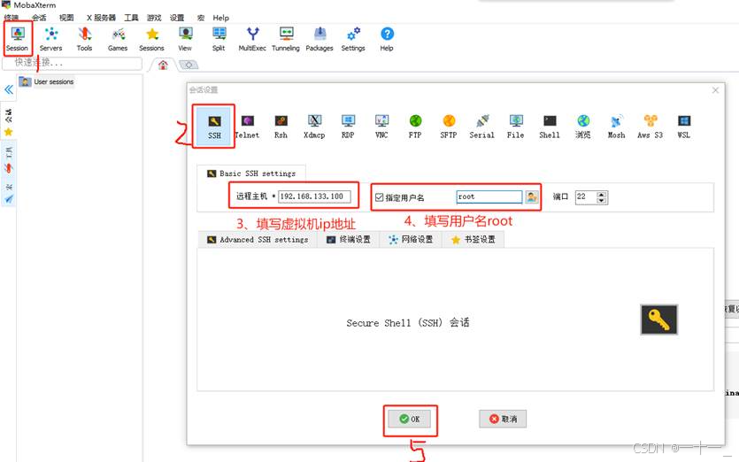The image size is (739, 462).
Task: Open the Games toolbar icon
Action: 118,39
